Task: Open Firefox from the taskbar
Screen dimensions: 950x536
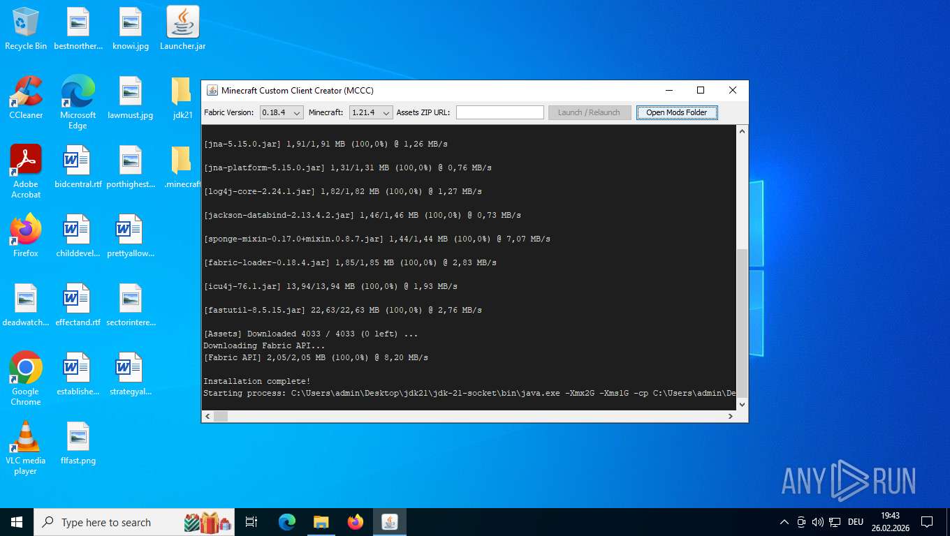Action: (356, 522)
